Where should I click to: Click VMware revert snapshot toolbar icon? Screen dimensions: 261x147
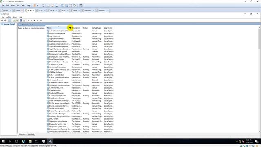(x=53, y=5)
